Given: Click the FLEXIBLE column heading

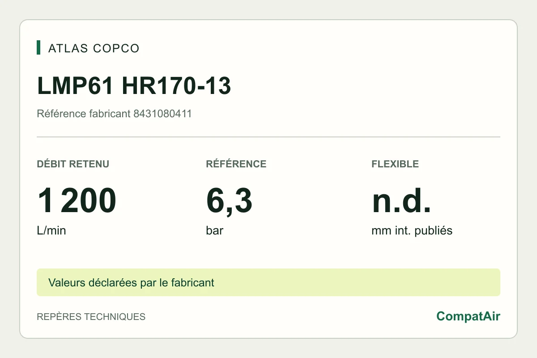Looking at the screenshot, I should point(395,164).
